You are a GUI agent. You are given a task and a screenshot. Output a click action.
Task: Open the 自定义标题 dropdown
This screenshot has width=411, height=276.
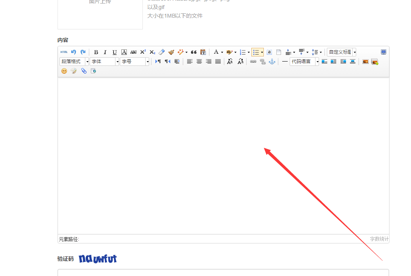click(342, 52)
